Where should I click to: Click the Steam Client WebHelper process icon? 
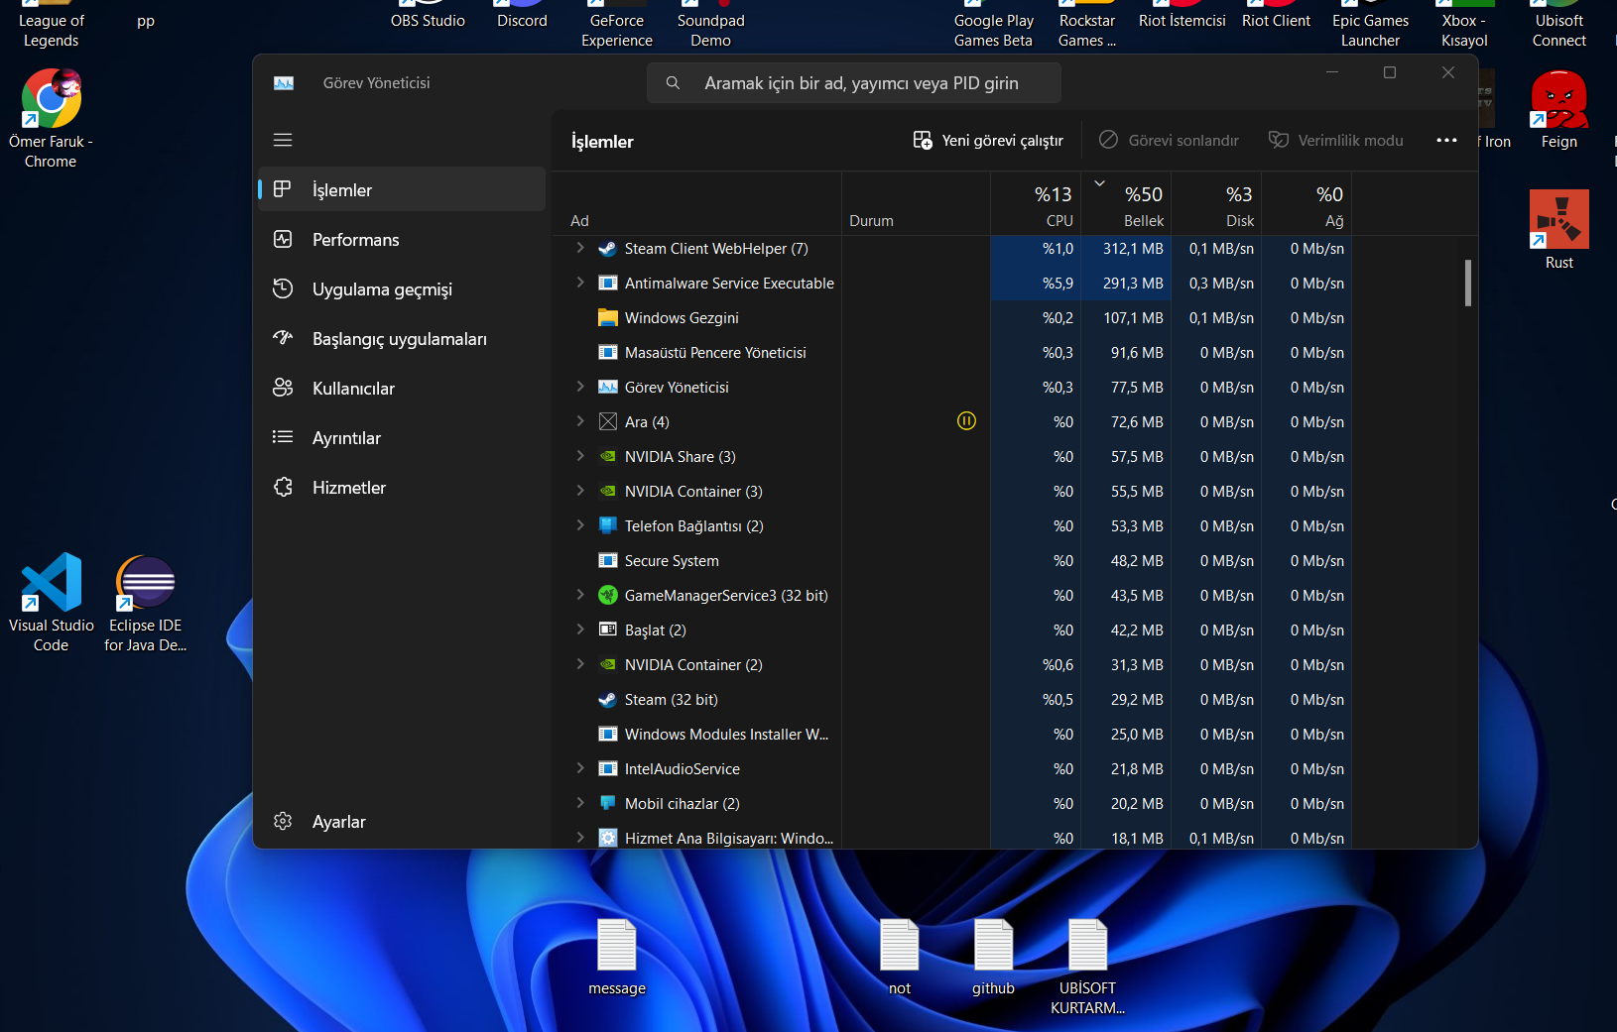click(x=608, y=249)
